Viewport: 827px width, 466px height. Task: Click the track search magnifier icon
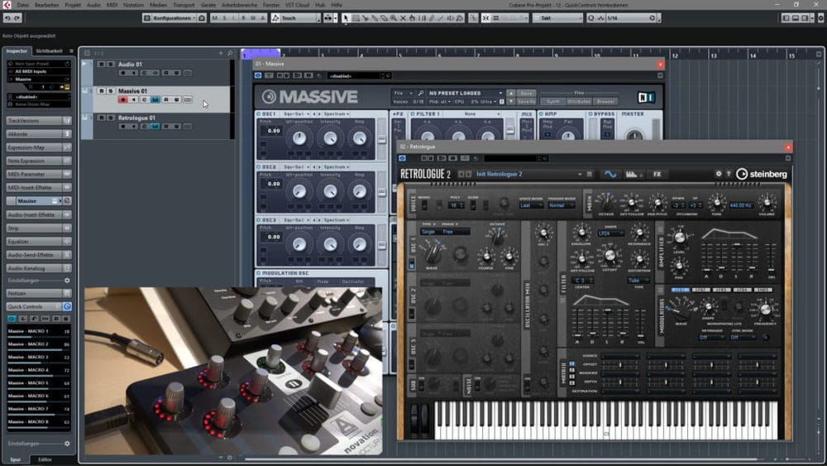pos(230,53)
